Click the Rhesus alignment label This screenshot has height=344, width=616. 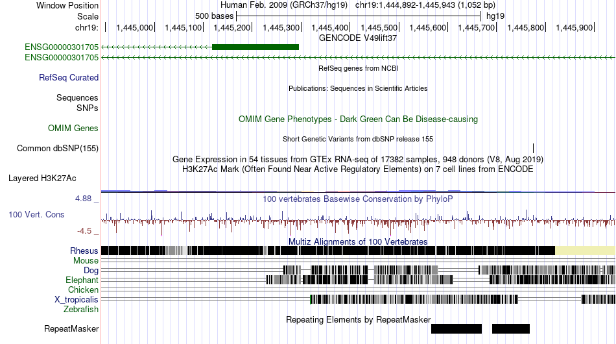(x=84, y=251)
